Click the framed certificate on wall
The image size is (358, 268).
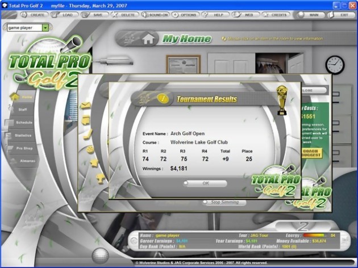[184, 64]
